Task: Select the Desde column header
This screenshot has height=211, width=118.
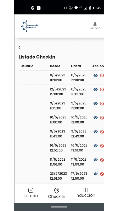Action: click(55, 66)
